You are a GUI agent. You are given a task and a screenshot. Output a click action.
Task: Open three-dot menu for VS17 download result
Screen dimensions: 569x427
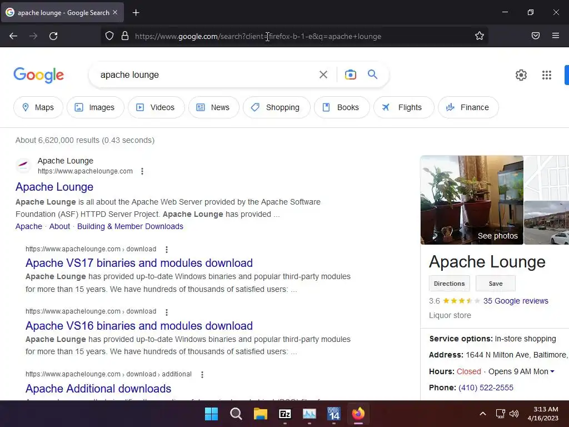pyautogui.click(x=167, y=250)
